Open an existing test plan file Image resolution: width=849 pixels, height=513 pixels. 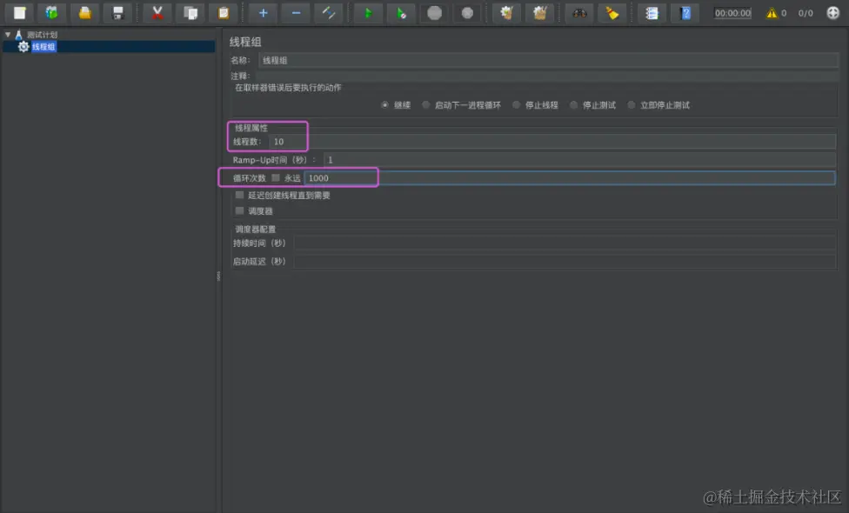click(x=85, y=13)
